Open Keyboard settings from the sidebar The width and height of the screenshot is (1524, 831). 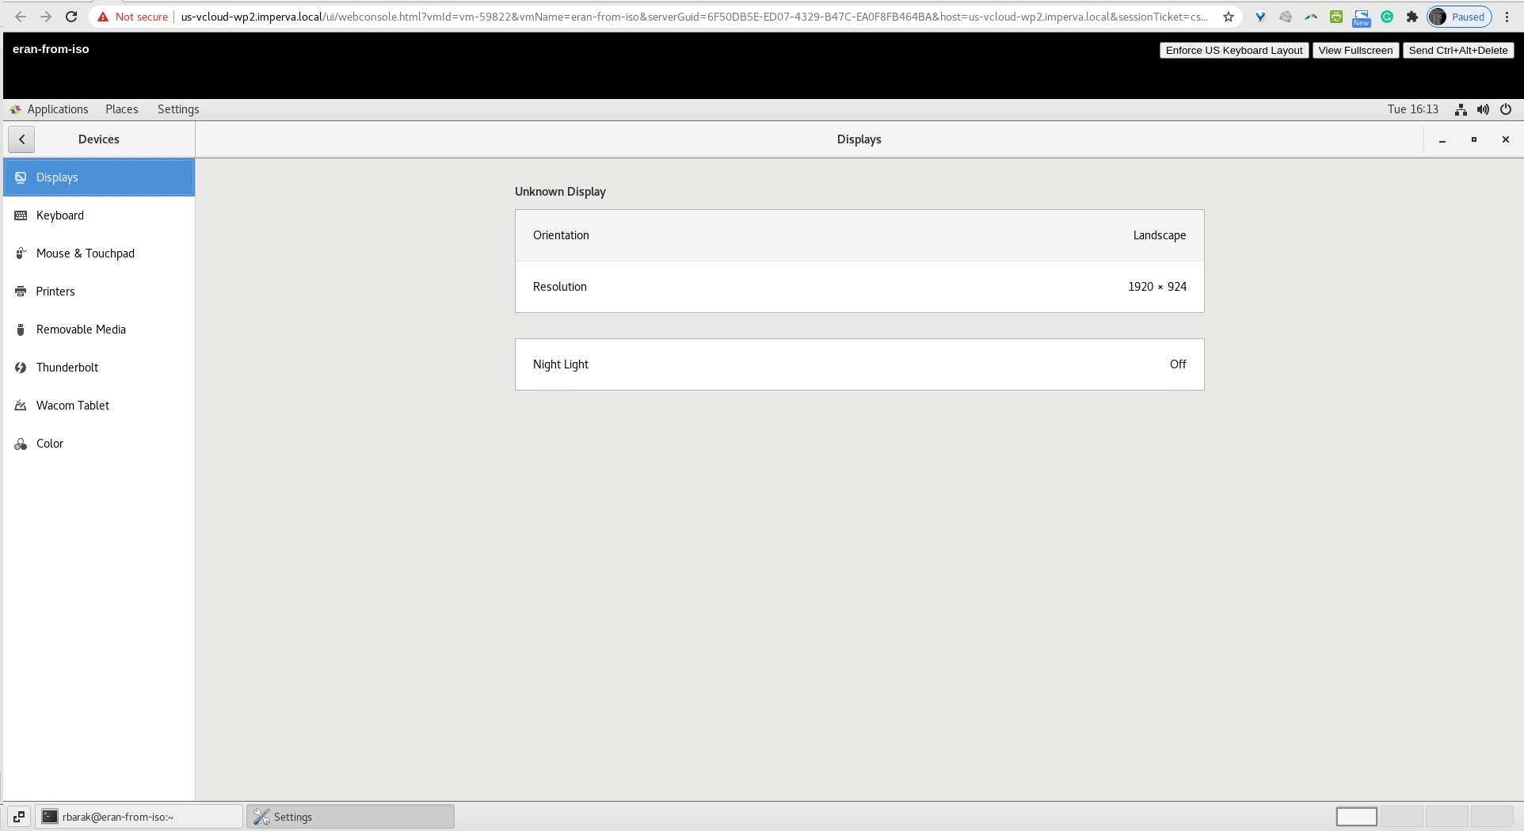point(59,215)
